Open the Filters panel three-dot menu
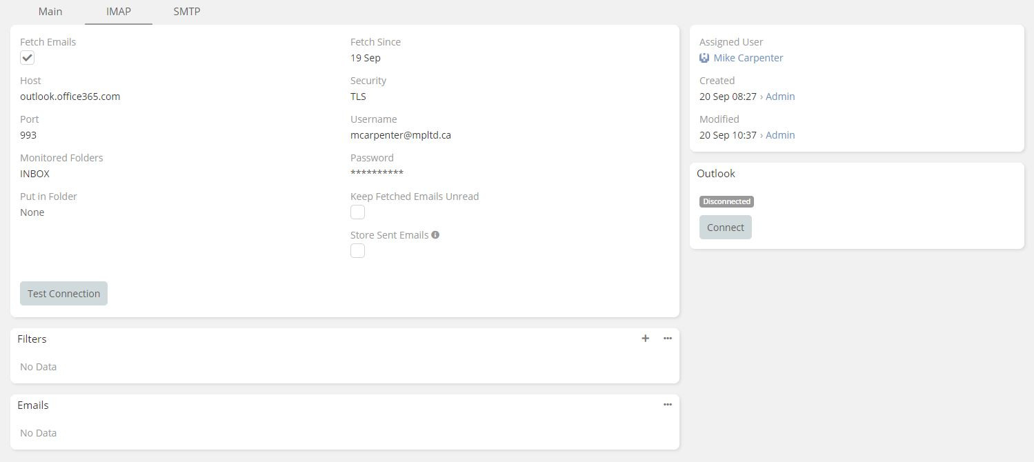Viewport: 1034px width, 462px height. [667, 339]
